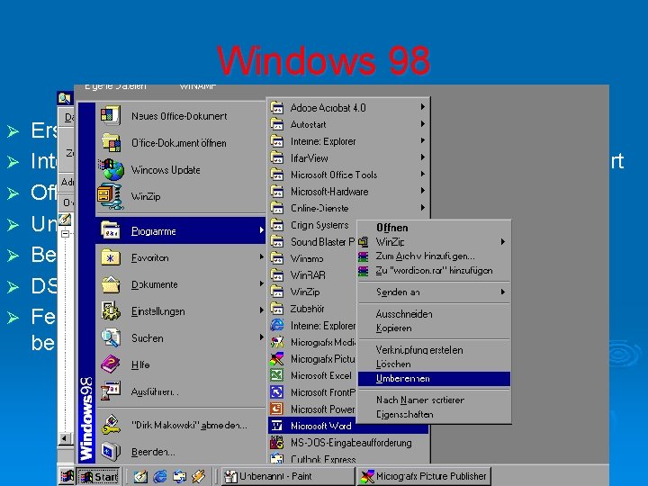Click the Microsoft FrontPage icon
This screenshot has width=648, height=486.
(x=277, y=391)
